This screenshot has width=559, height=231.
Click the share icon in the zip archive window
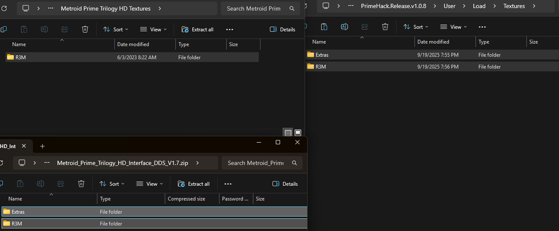coord(61,184)
